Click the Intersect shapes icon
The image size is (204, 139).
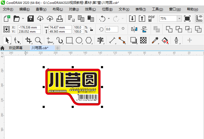[189, 29]
